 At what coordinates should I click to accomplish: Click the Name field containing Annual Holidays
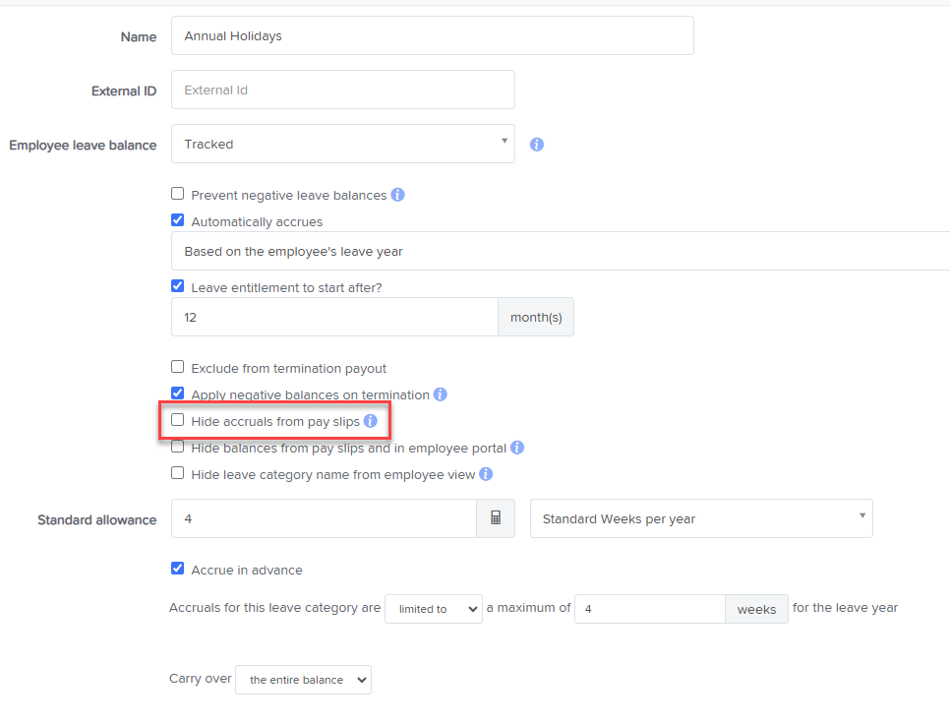click(x=432, y=35)
